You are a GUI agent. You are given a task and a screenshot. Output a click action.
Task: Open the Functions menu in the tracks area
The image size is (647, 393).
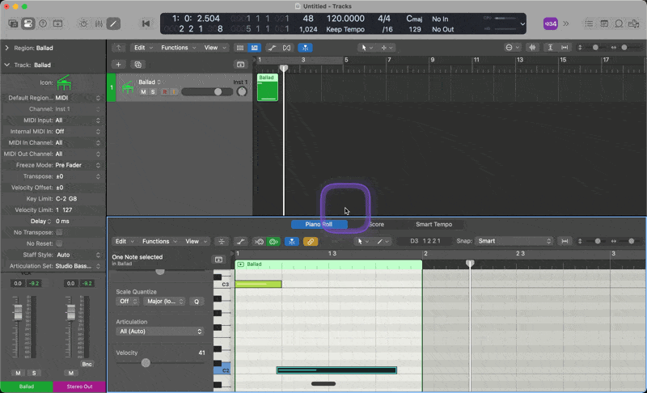click(176, 48)
